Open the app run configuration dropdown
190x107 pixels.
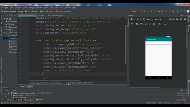(136, 11)
